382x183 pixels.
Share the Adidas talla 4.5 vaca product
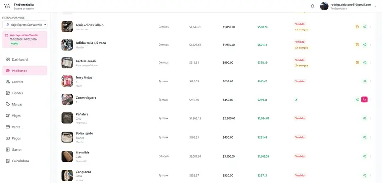tap(364, 45)
